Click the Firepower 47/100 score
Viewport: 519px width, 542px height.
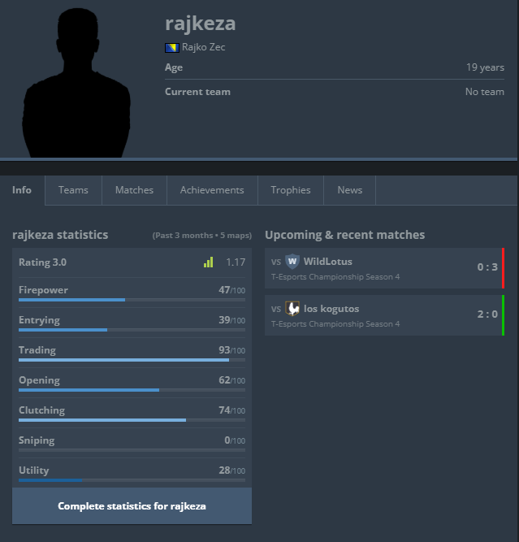tap(231, 290)
